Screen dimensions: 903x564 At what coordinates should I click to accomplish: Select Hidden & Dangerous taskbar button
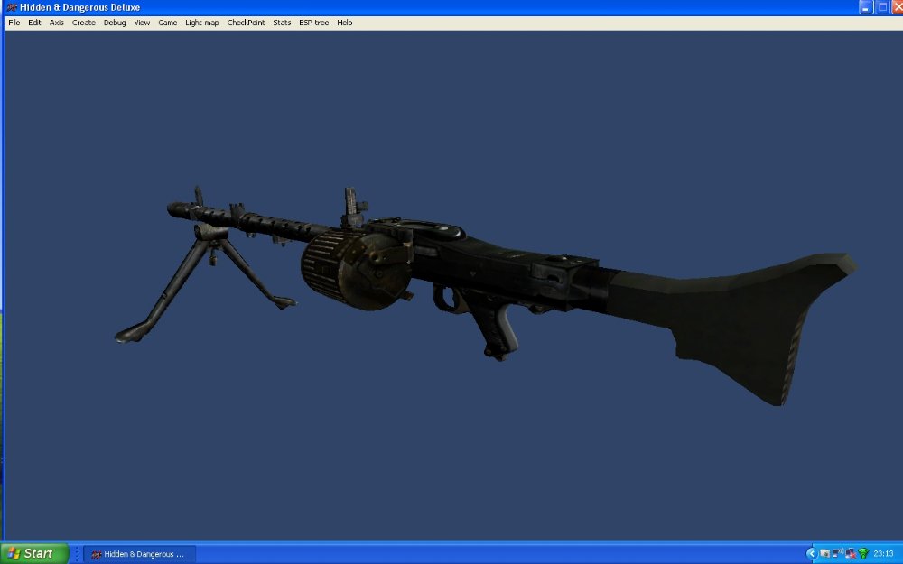coord(139,554)
